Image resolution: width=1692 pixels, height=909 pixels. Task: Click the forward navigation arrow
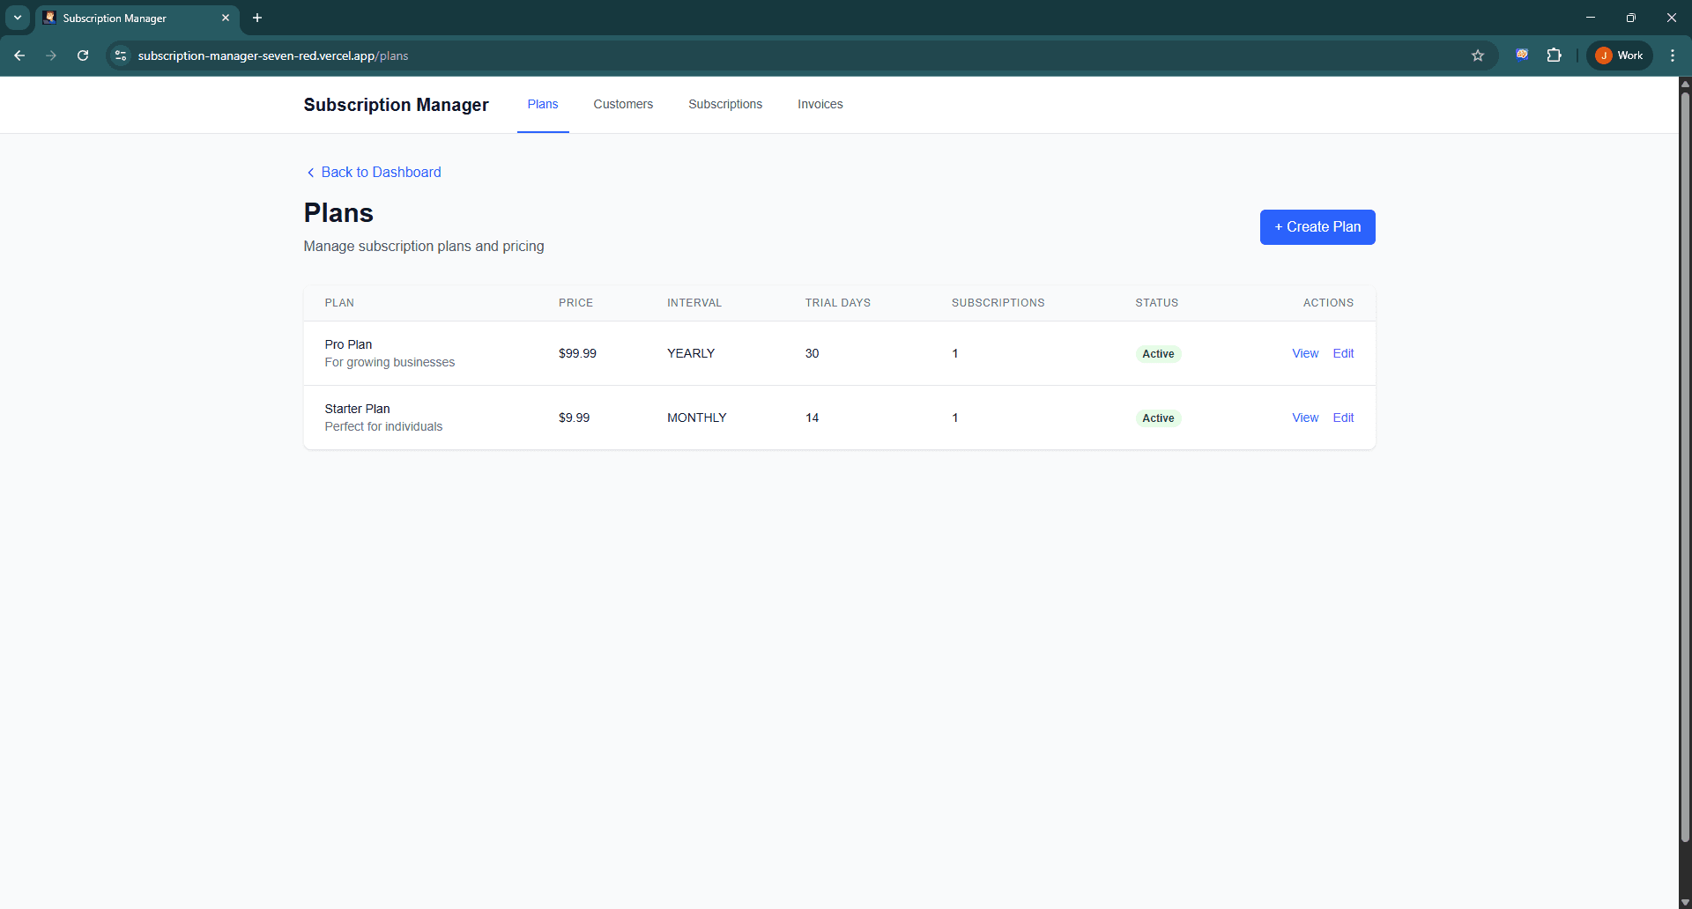pos(51,55)
